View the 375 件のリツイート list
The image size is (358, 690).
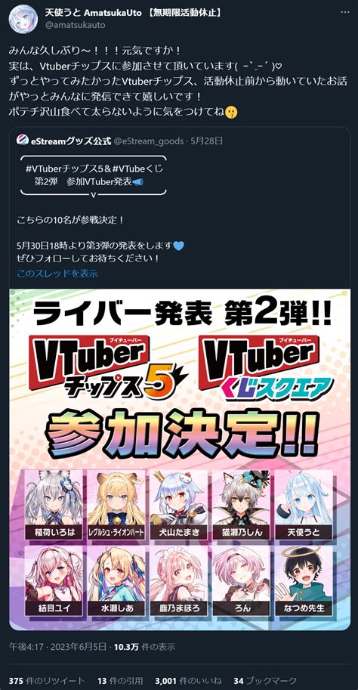coord(47,680)
